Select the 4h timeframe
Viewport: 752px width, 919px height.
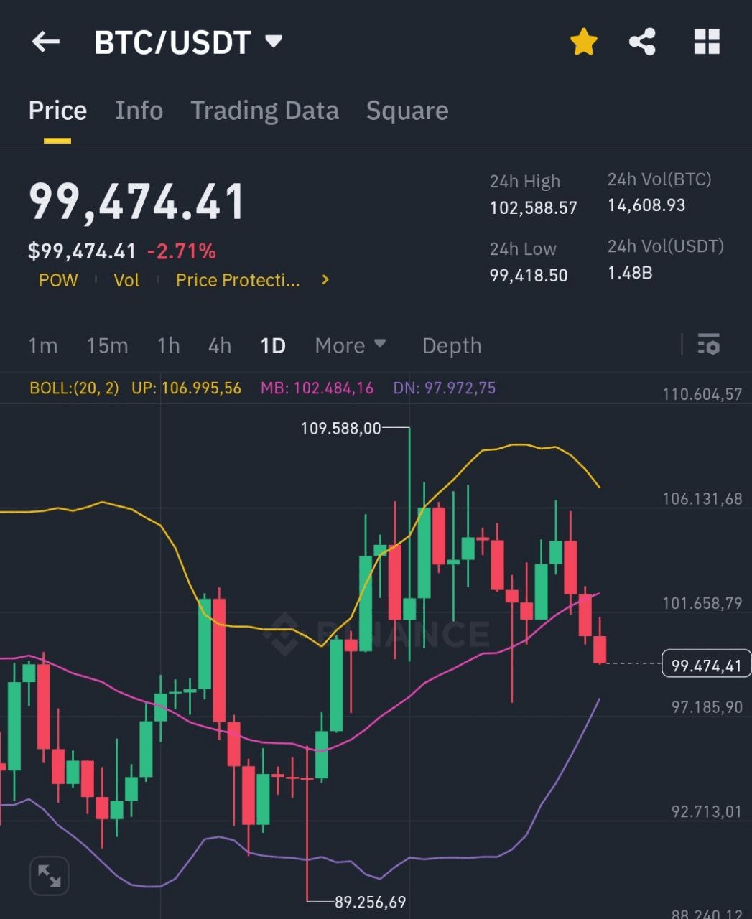coord(220,345)
